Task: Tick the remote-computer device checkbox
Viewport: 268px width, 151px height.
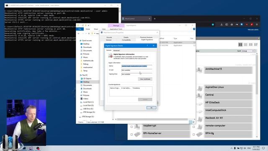Action: (x=193, y=127)
